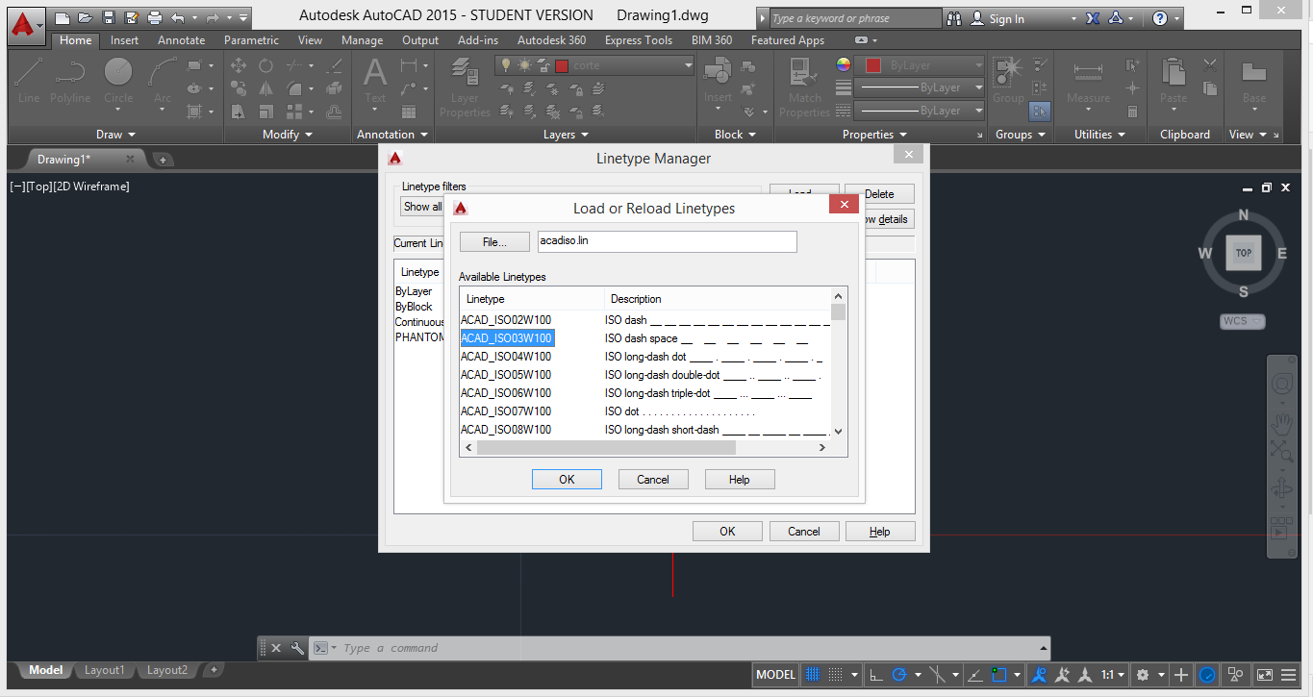1313x697 pixels.
Task: Switch to the Parametric ribbon tab
Action: [x=251, y=40]
